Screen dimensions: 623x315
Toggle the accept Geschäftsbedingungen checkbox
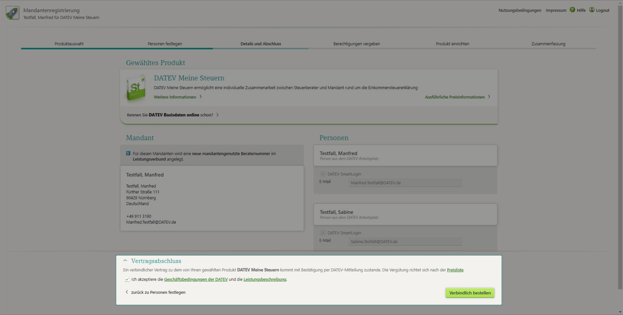[127, 279]
